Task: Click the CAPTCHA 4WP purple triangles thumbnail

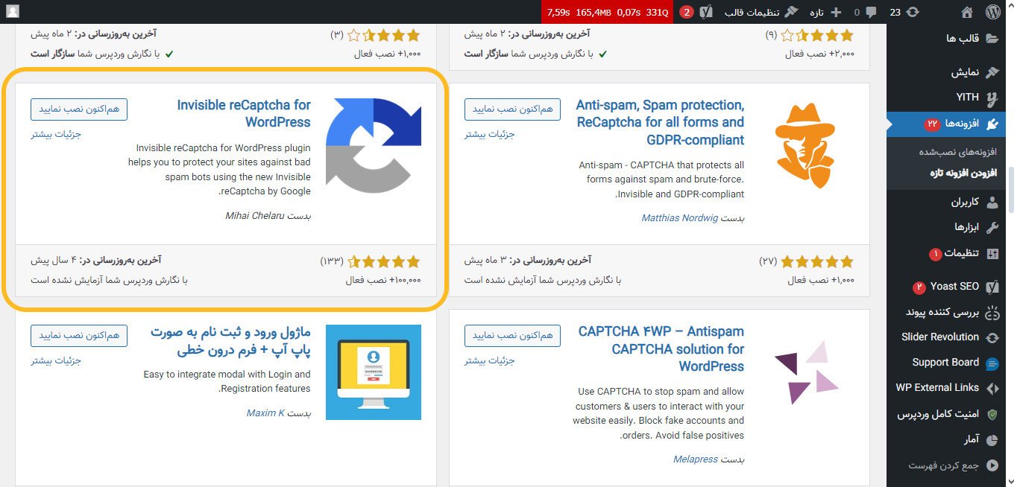Action: [x=807, y=372]
